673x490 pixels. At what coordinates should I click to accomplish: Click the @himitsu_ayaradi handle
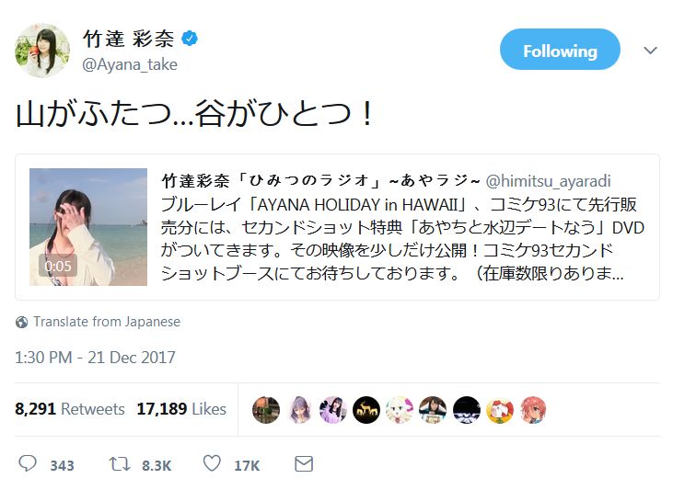click(x=549, y=181)
